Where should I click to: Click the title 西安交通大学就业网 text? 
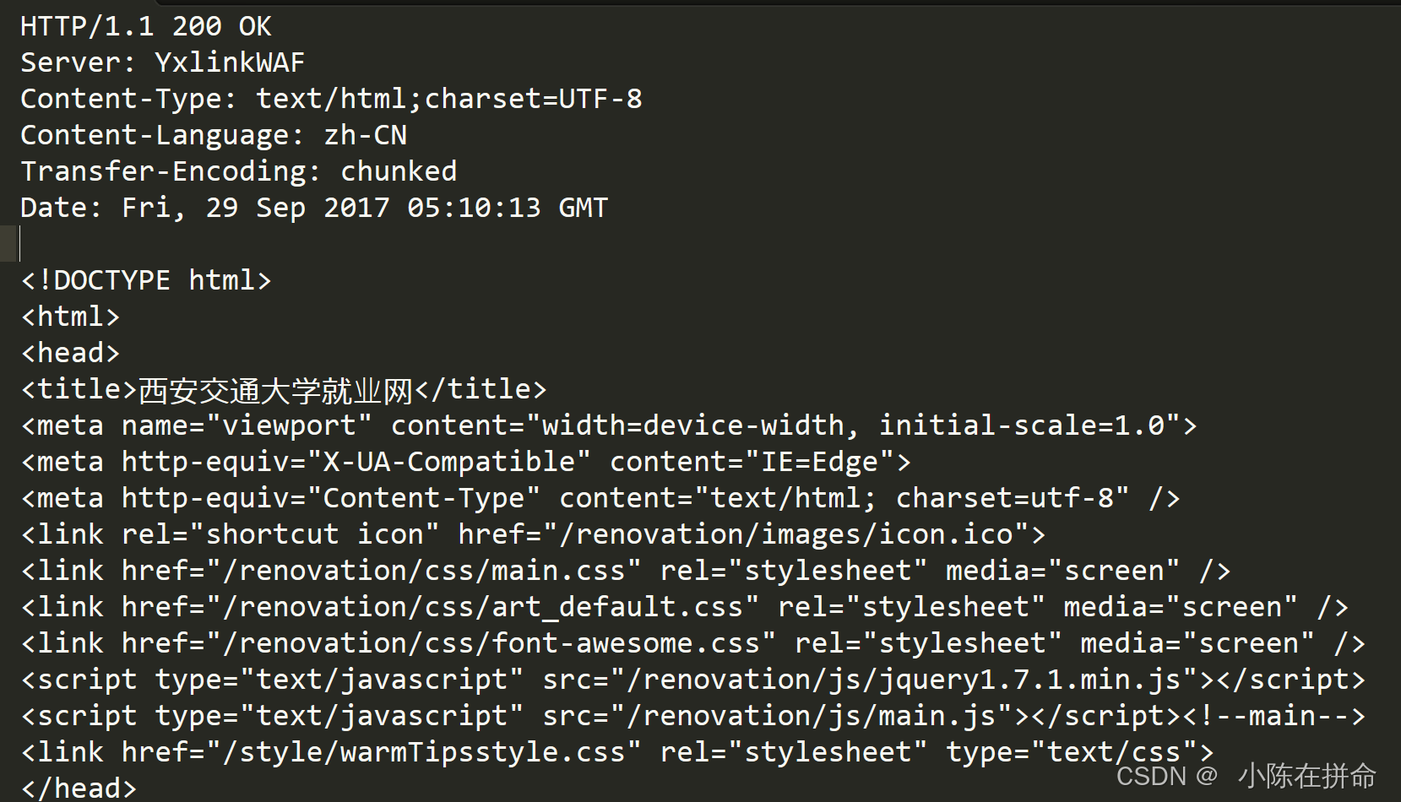pos(275,390)
